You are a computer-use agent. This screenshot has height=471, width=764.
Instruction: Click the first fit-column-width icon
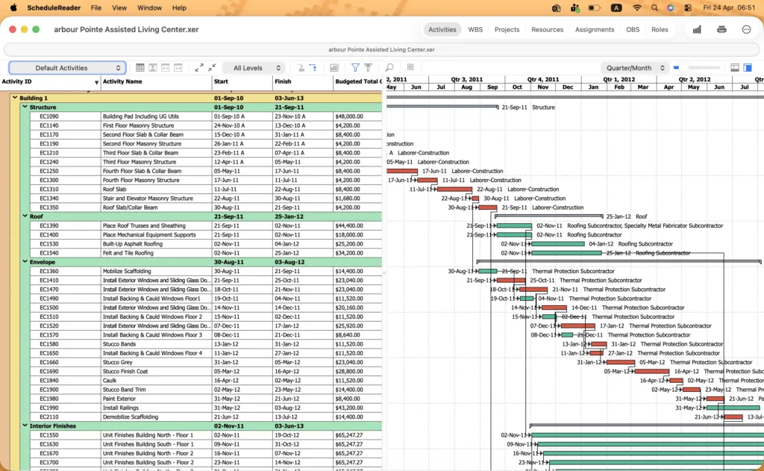166,68
